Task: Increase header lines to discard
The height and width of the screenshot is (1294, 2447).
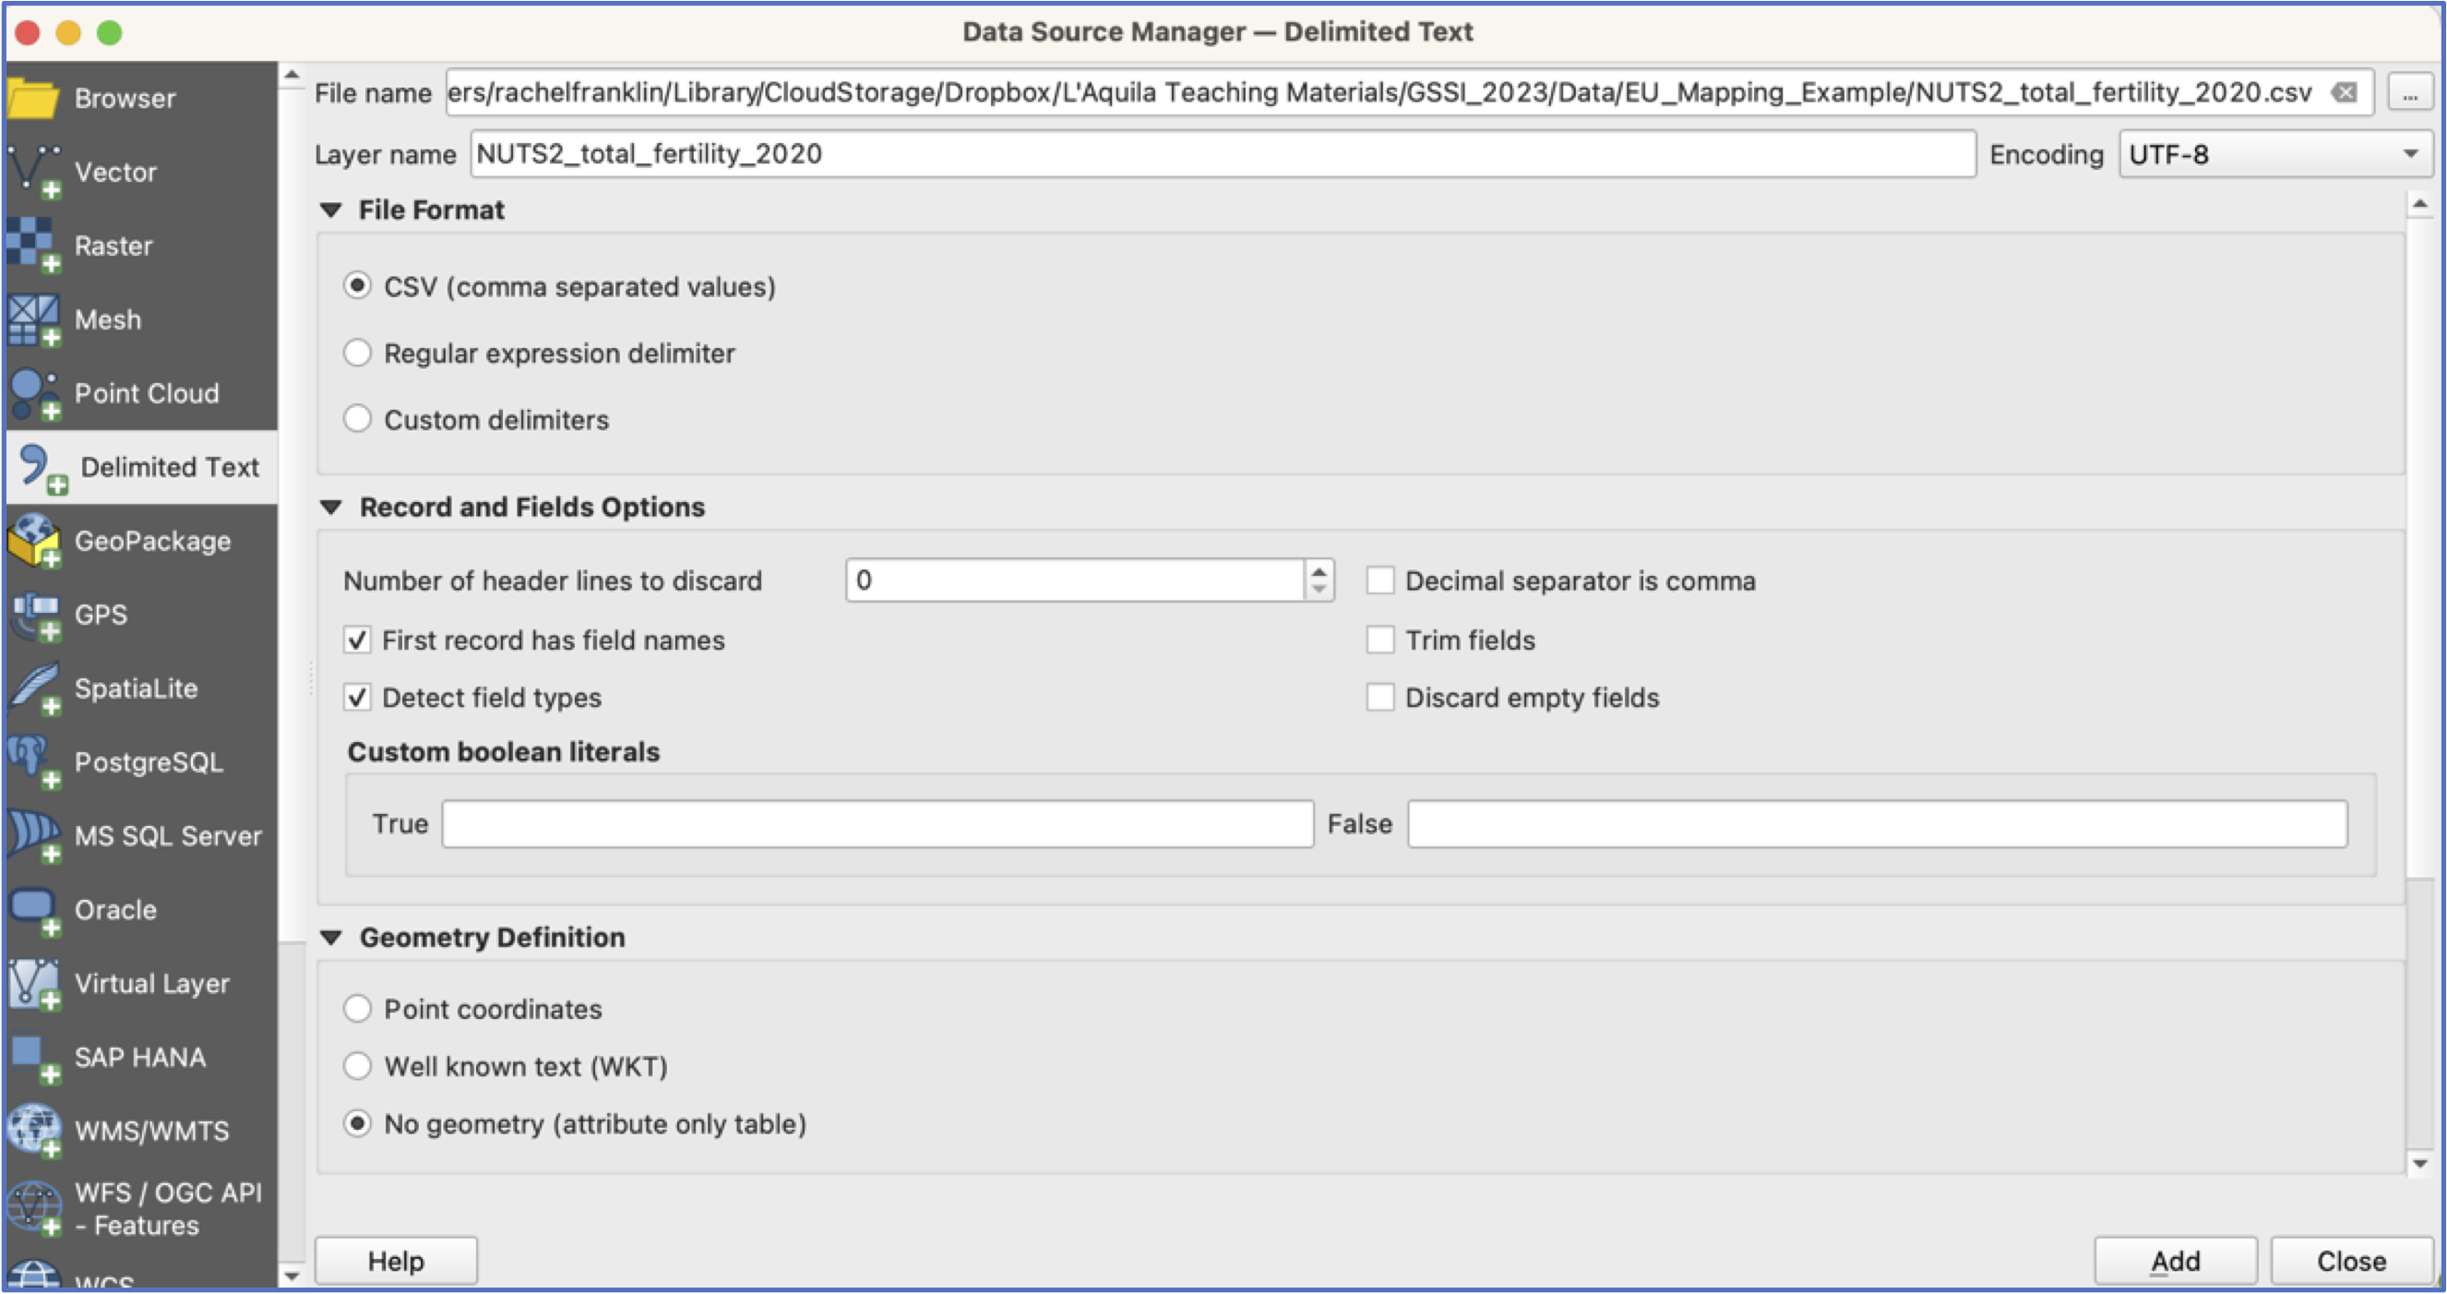Action: pos(1319,571)
